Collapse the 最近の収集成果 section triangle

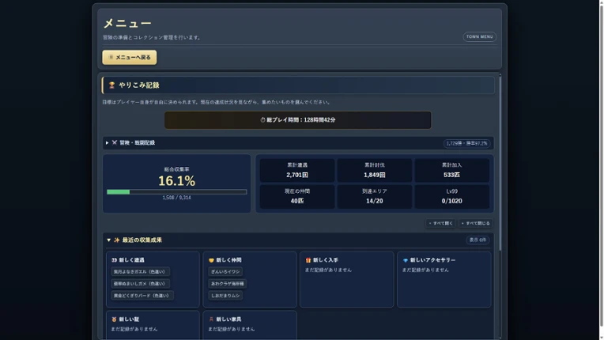(x=108, y=240)
